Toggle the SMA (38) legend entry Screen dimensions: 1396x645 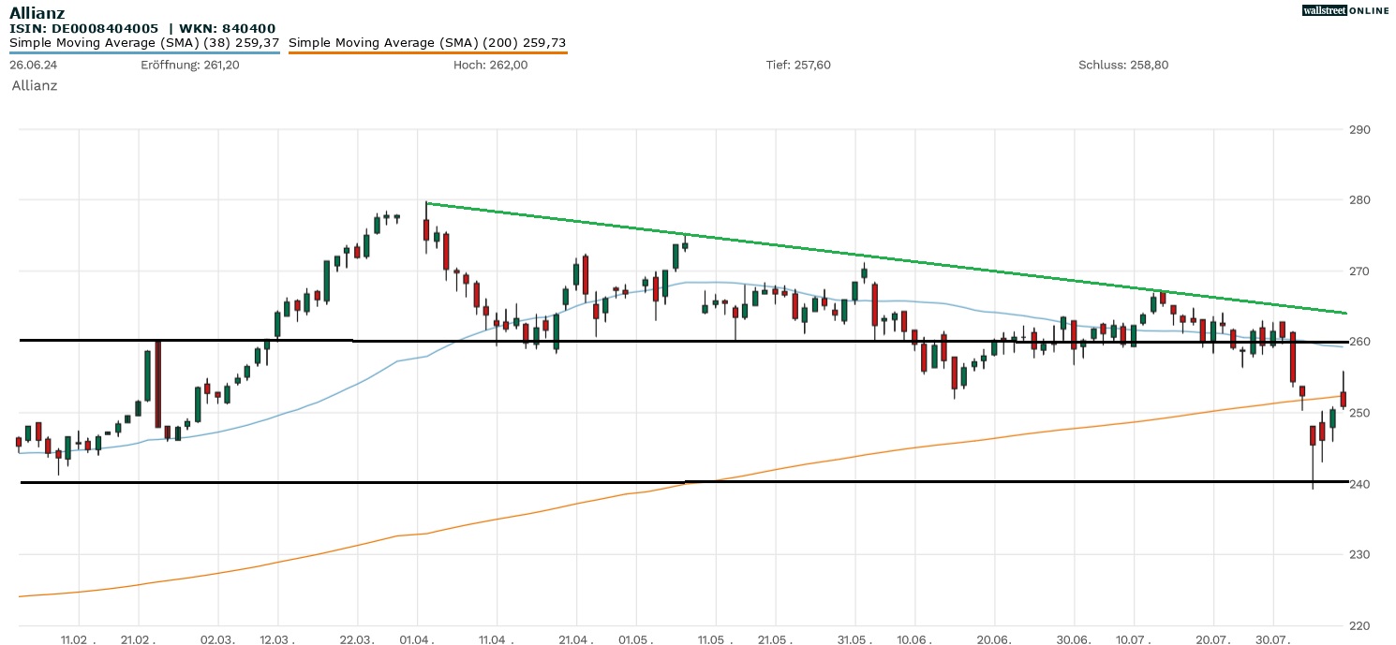[x=144, y=43]
